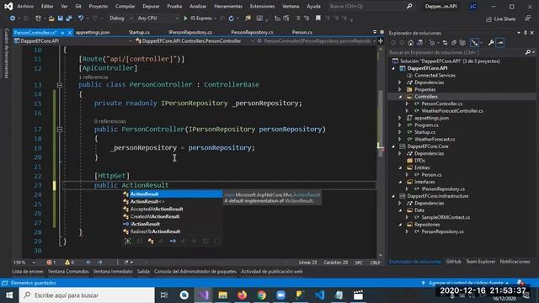
Task: Click the Navigate Backward toolbar icon
Action: [13, 19]
